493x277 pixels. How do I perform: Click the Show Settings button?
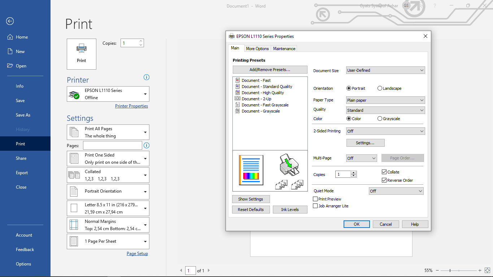[x=251, y=199]
